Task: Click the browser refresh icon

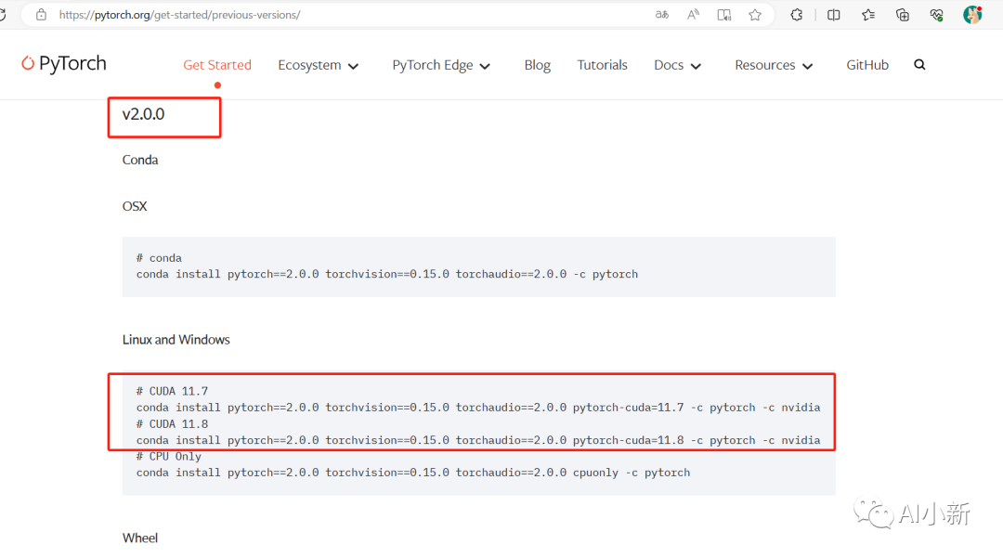Action: pyautogui.click(x=3, y=14)
